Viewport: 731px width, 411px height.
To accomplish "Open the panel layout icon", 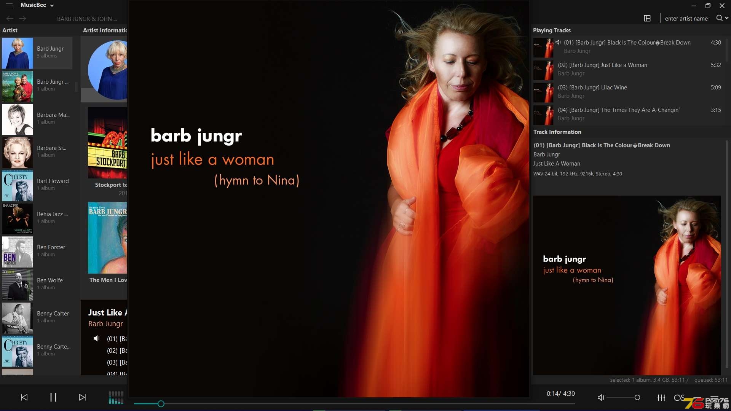I will pos(647,18).
